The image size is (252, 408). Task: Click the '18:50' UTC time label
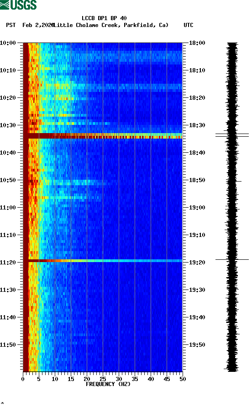(x=197, y=180)
